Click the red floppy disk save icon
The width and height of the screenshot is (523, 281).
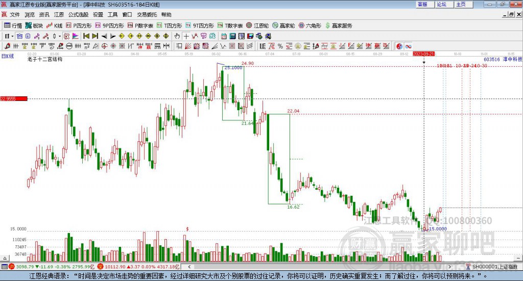[250, 36]
